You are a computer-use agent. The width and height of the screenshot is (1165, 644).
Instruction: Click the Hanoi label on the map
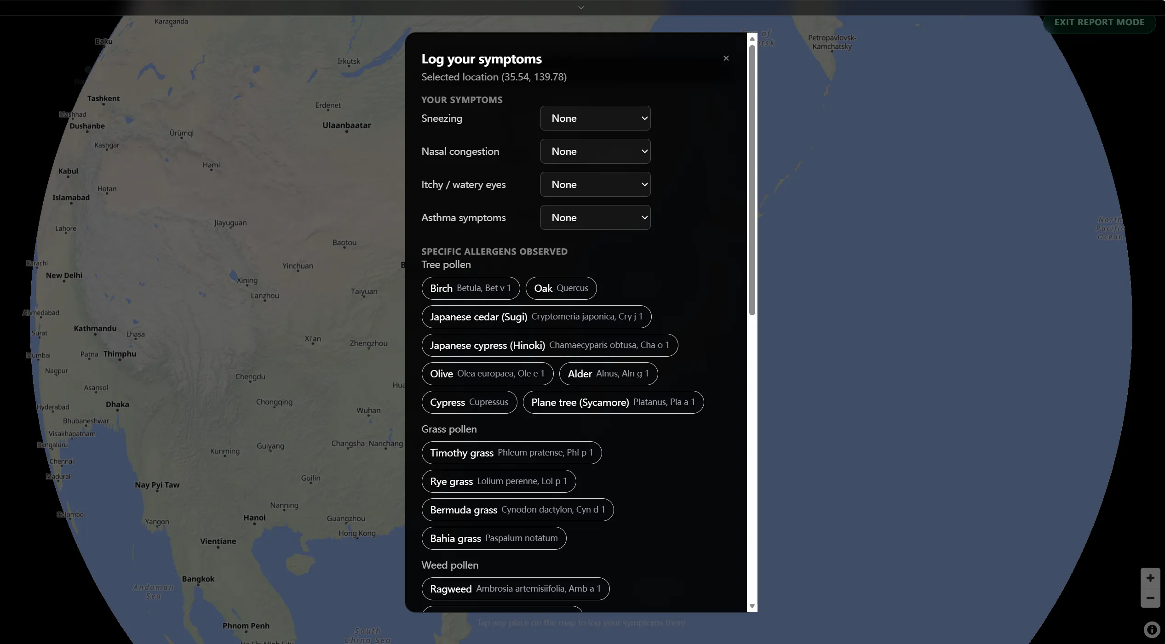(254, 518)
